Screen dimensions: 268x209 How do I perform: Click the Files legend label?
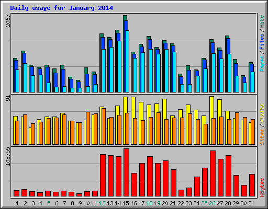coord(262,42)
